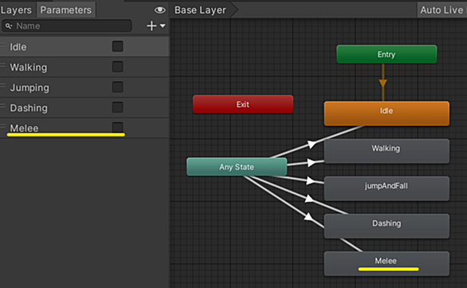Select the Entry to Idle transition arrow
467x288 pixels.
383,83
